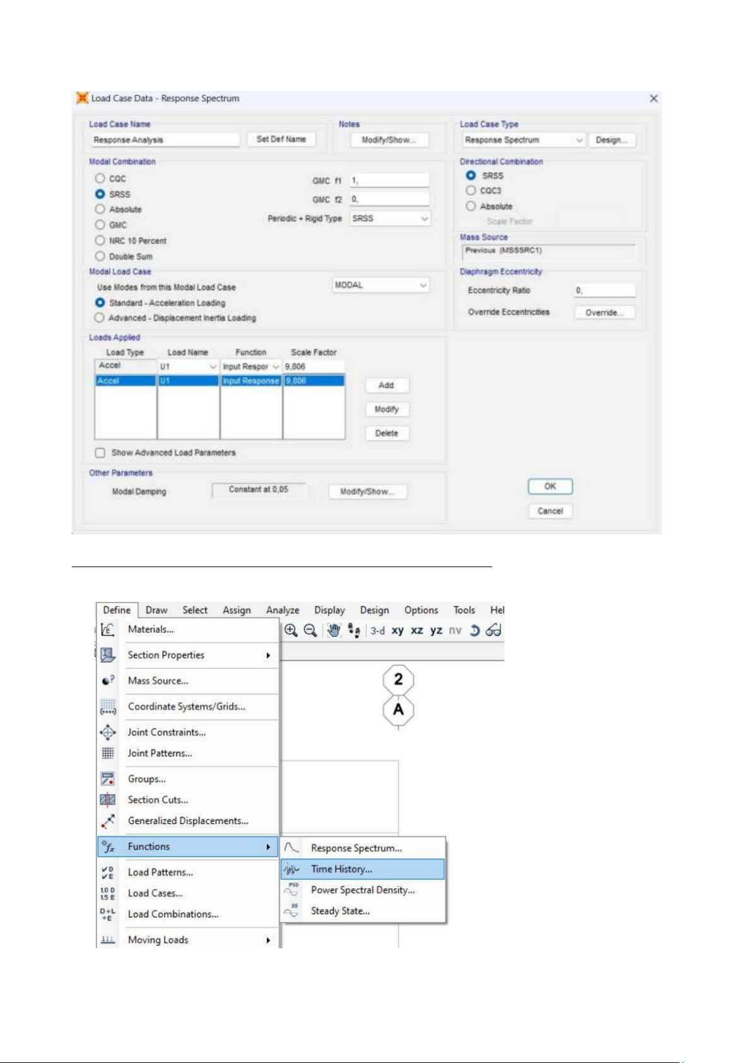Choose Time History from Functions submenu
This screenshot has height=1063, width=752.
[x=341, y=869]
